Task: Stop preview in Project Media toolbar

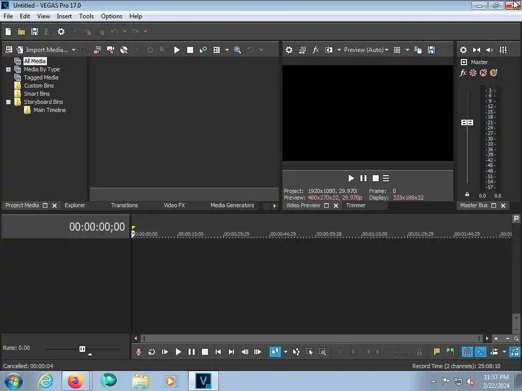Action: (190, 50)
